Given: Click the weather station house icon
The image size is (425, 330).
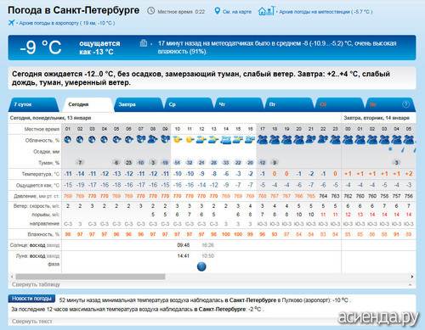Looking at the screenshot, I should [266, 11].
